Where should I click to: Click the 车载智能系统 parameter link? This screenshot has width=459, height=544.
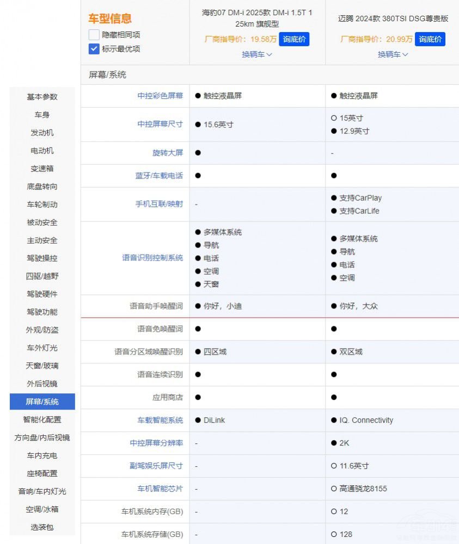[x=160, y=421]
